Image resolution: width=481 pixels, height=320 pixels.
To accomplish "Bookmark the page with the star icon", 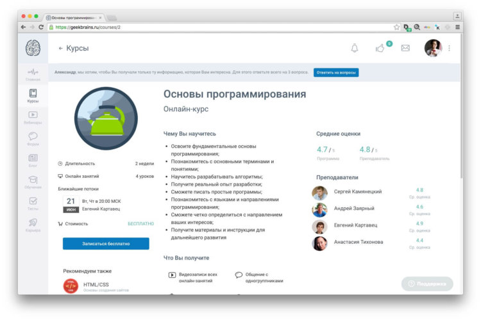I will (x=396, y=28).
